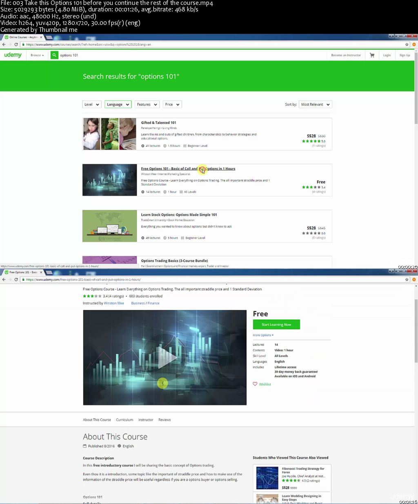Bookmark the search results page with the star
This screenshot has height=504, width=418.
point(407,44)
